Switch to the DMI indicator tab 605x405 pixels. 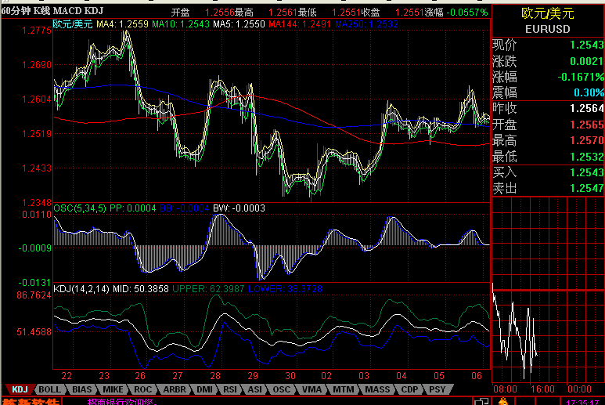pyautogui.click(x=204, y=389)
